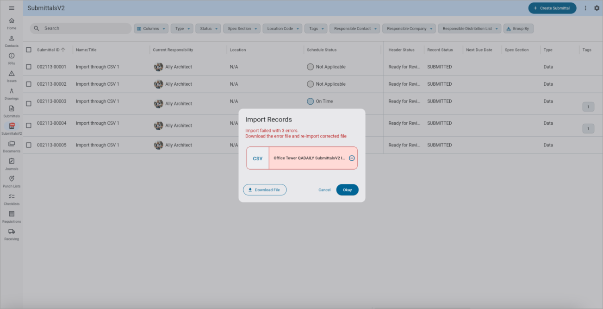Screen dimensions: 603x309
Task: Open the Responsible Distribution List dropdown
Action: click(x=470, y=28)
